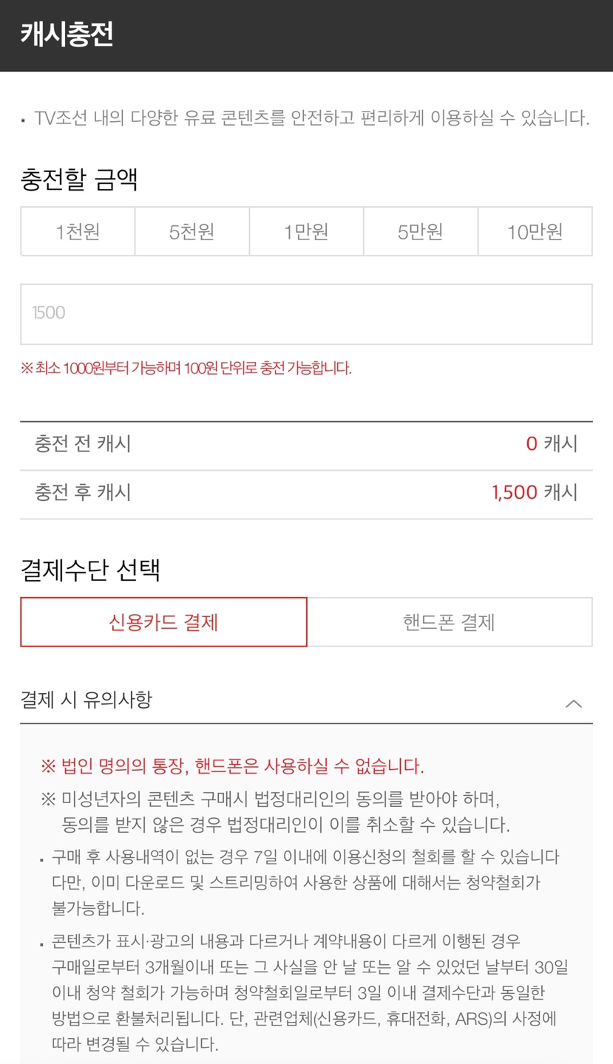613x1064 pixels.
Task: Select the 1천원 charge amount
Action: [x=78, y=231]
